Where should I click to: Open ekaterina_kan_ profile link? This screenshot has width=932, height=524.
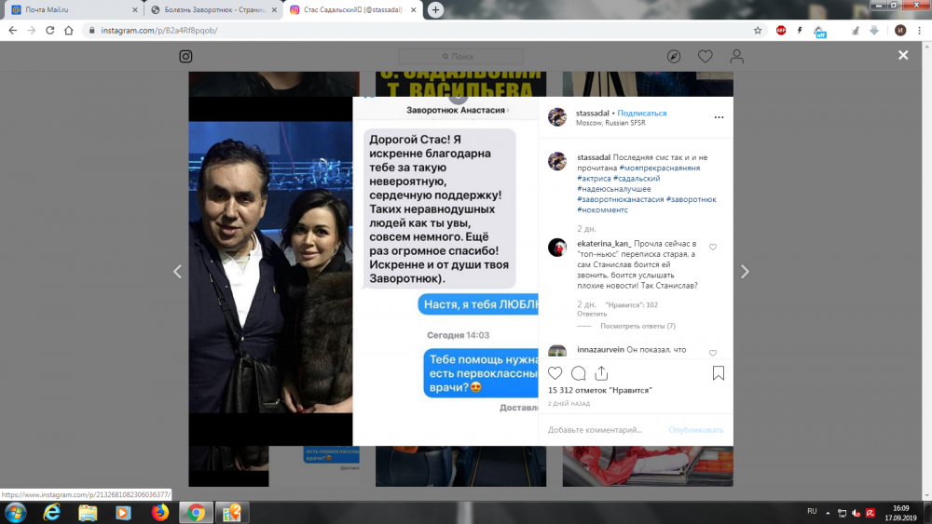tap(604, 244)
